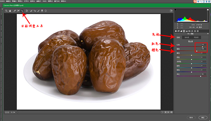The height and width of the screenshot is (121, 211).
Task: Click the 紫色 hue slider handle
Action: click(192, 72)
